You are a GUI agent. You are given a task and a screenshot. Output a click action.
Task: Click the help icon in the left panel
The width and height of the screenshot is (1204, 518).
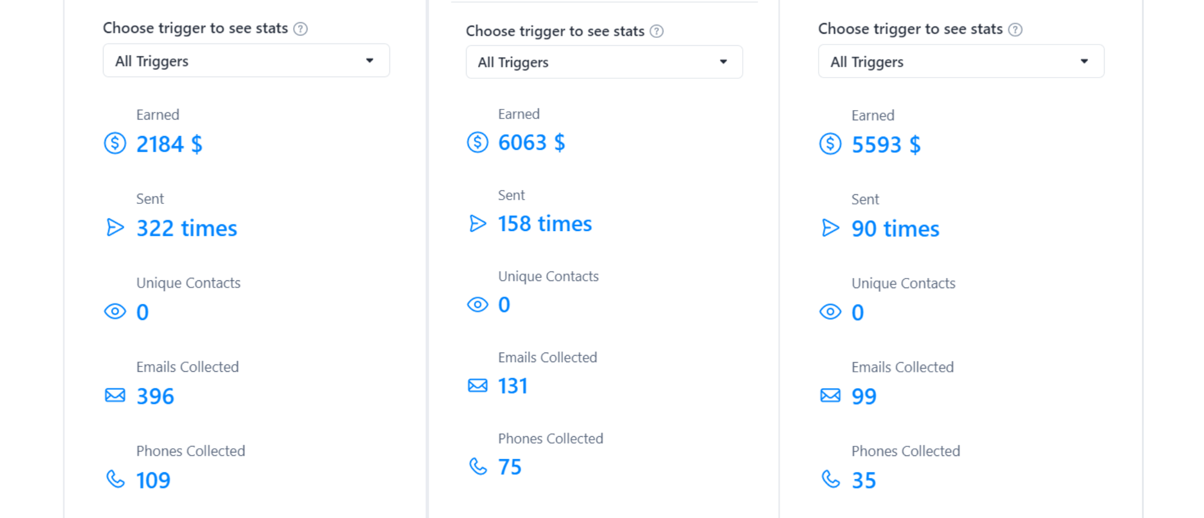coord(300,29)
